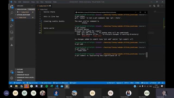Screen dimensions: 174x98
Task: Expand the Outline section
Action: [x=25, y=69]
